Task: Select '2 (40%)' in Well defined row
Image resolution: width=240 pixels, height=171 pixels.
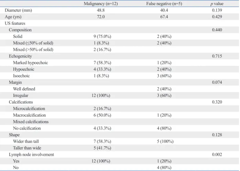Action: (x=164, y=89)
